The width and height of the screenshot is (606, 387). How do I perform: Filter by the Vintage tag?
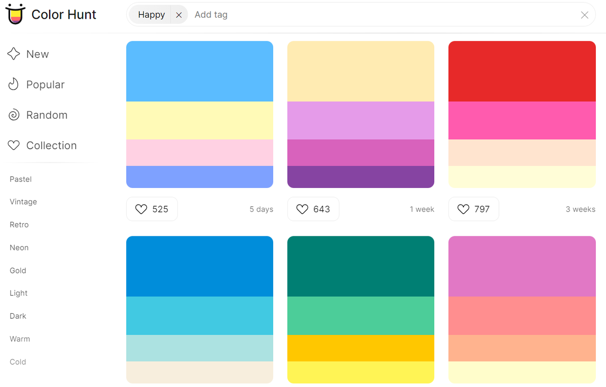(23, 202)
